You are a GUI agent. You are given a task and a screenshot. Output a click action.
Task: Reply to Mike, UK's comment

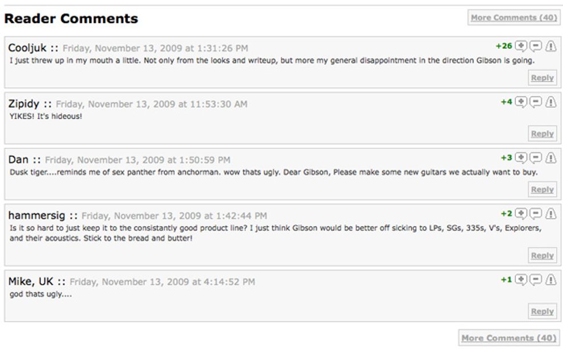pyautogui.click(x=542, y=311)
